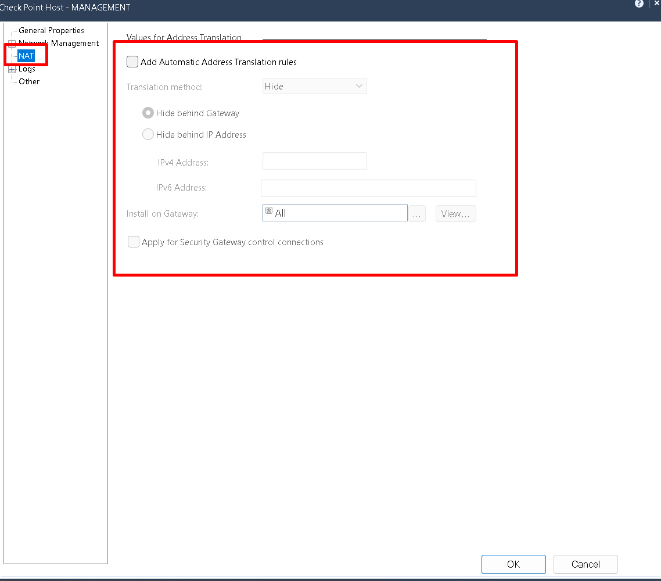Image resolution: width=661 pixels, height=581 pixels.
Task: Enable Add Automatic Address Translation rules
Action: point(132,62)
